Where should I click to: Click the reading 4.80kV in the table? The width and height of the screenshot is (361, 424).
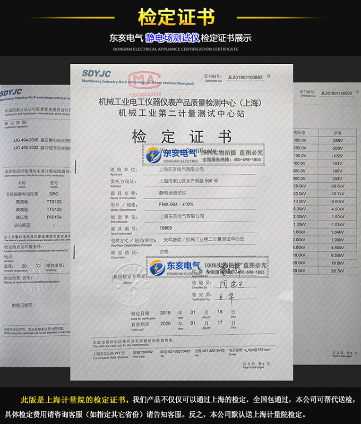(337, 248)
